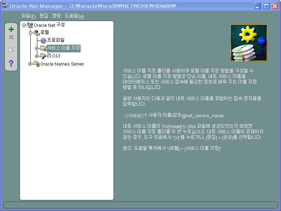Click the CONNECT 사용자 이름/암호@net_service_name text

click(x=174, y=115)
